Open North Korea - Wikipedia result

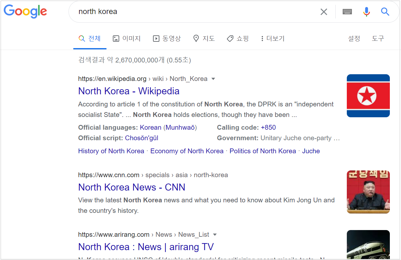tap(129, 91)
